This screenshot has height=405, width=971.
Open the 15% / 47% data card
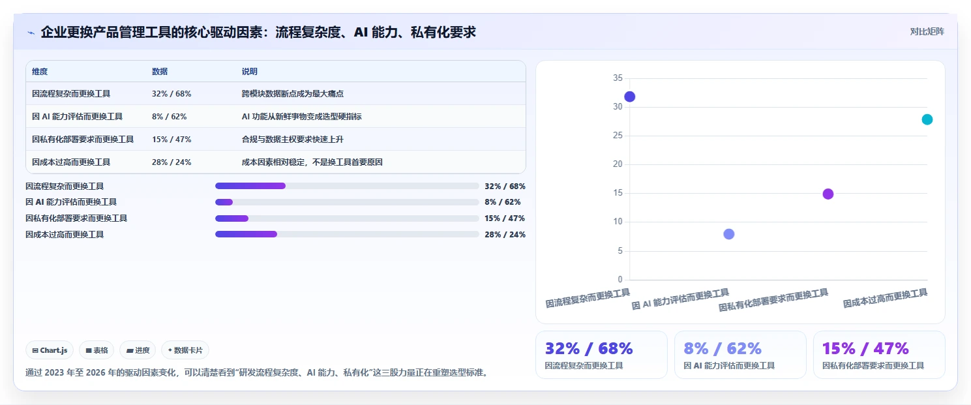(879, 355)
